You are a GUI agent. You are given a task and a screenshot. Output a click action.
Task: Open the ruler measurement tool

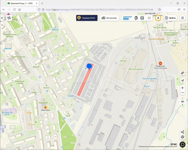pyautogui.click(x=182, y=73)
